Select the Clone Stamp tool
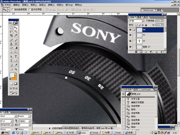This screenshot has height=135, width=180. click(11, 44)
